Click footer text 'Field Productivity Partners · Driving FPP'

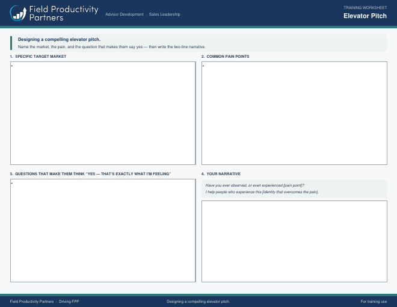pos(45,302)
